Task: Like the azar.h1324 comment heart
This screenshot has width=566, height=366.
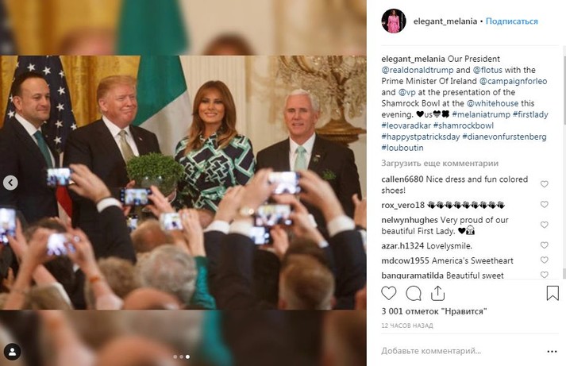Action: click(545, 245)
